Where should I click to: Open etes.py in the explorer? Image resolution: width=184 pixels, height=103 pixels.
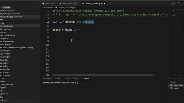point(3,32)
